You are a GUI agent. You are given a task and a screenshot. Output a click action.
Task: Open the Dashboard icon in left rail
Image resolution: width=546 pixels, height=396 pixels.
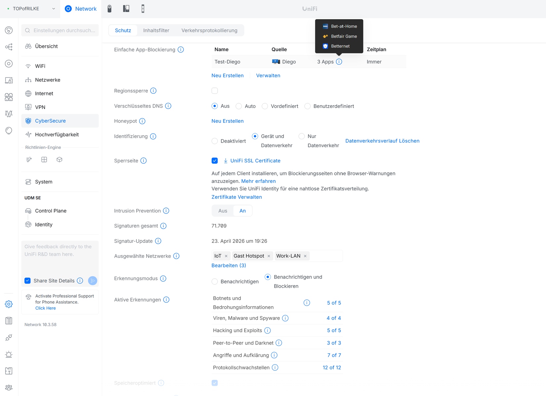(x=9, y=30)
